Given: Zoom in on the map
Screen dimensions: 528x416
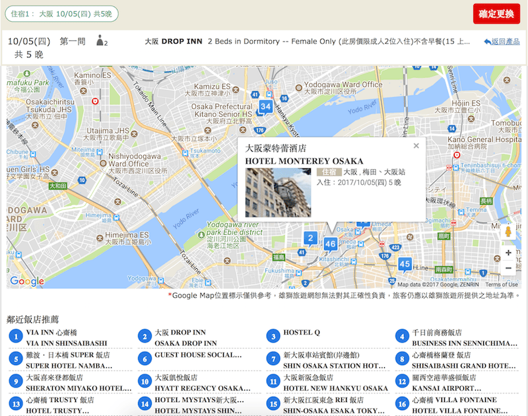Looking at the screenshot, I should (508, 253).
